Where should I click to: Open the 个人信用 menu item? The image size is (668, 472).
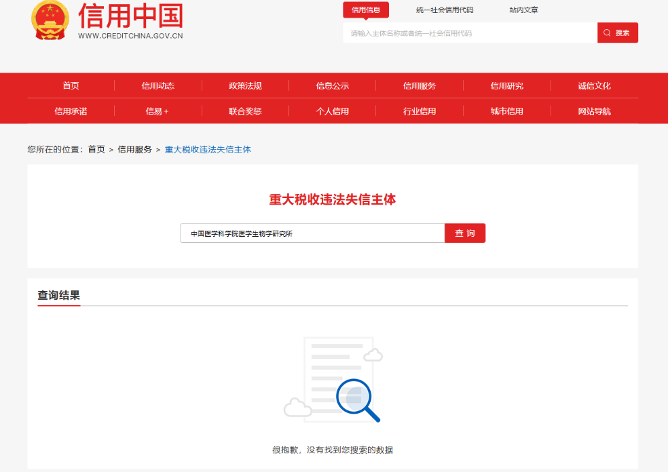(x=332, y=111)
